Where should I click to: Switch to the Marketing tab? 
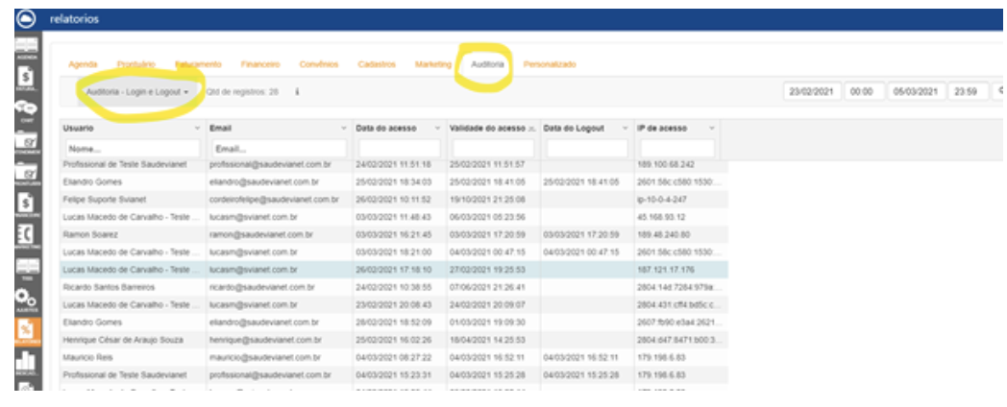432,65
